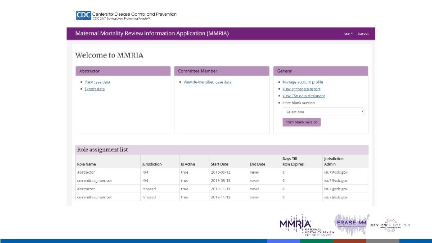Click the ERASE MM logo

[x=352, y=224]
